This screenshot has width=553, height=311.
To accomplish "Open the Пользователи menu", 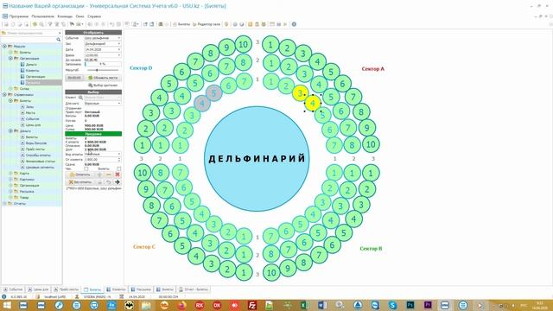I will pyautogui.click(x=43, y=16).
